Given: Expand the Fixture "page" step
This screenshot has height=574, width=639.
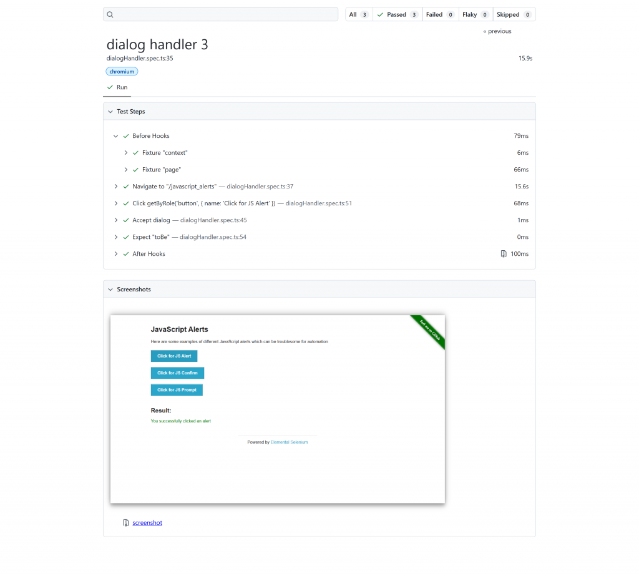Looking at the screenshot, I should (126, 170).
